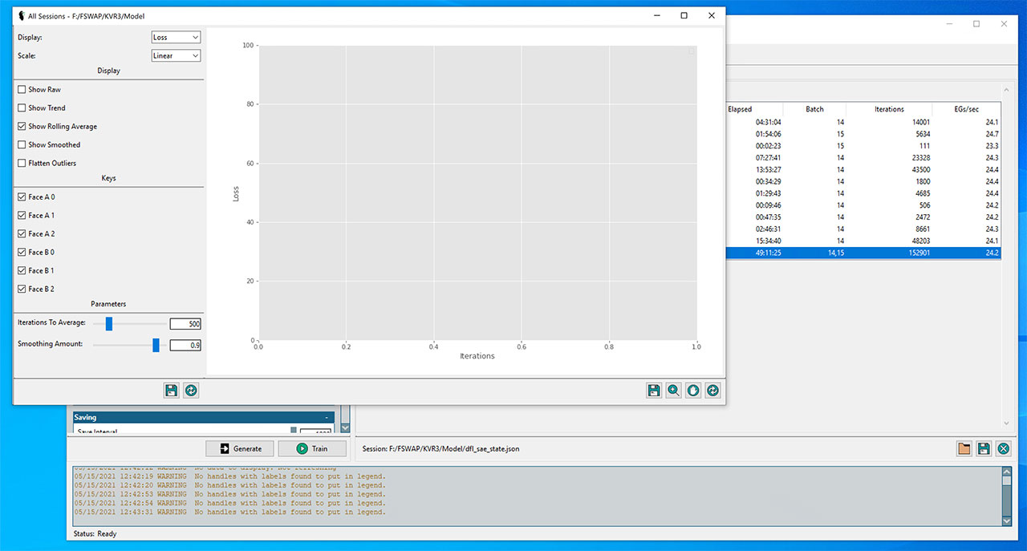The image size is (1027, 551).
Task: Click the app icon in All Sessions title bar
Action: point(21,15)
